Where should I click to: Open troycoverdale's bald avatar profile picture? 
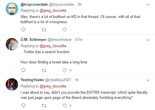click(x=12, y=9)
